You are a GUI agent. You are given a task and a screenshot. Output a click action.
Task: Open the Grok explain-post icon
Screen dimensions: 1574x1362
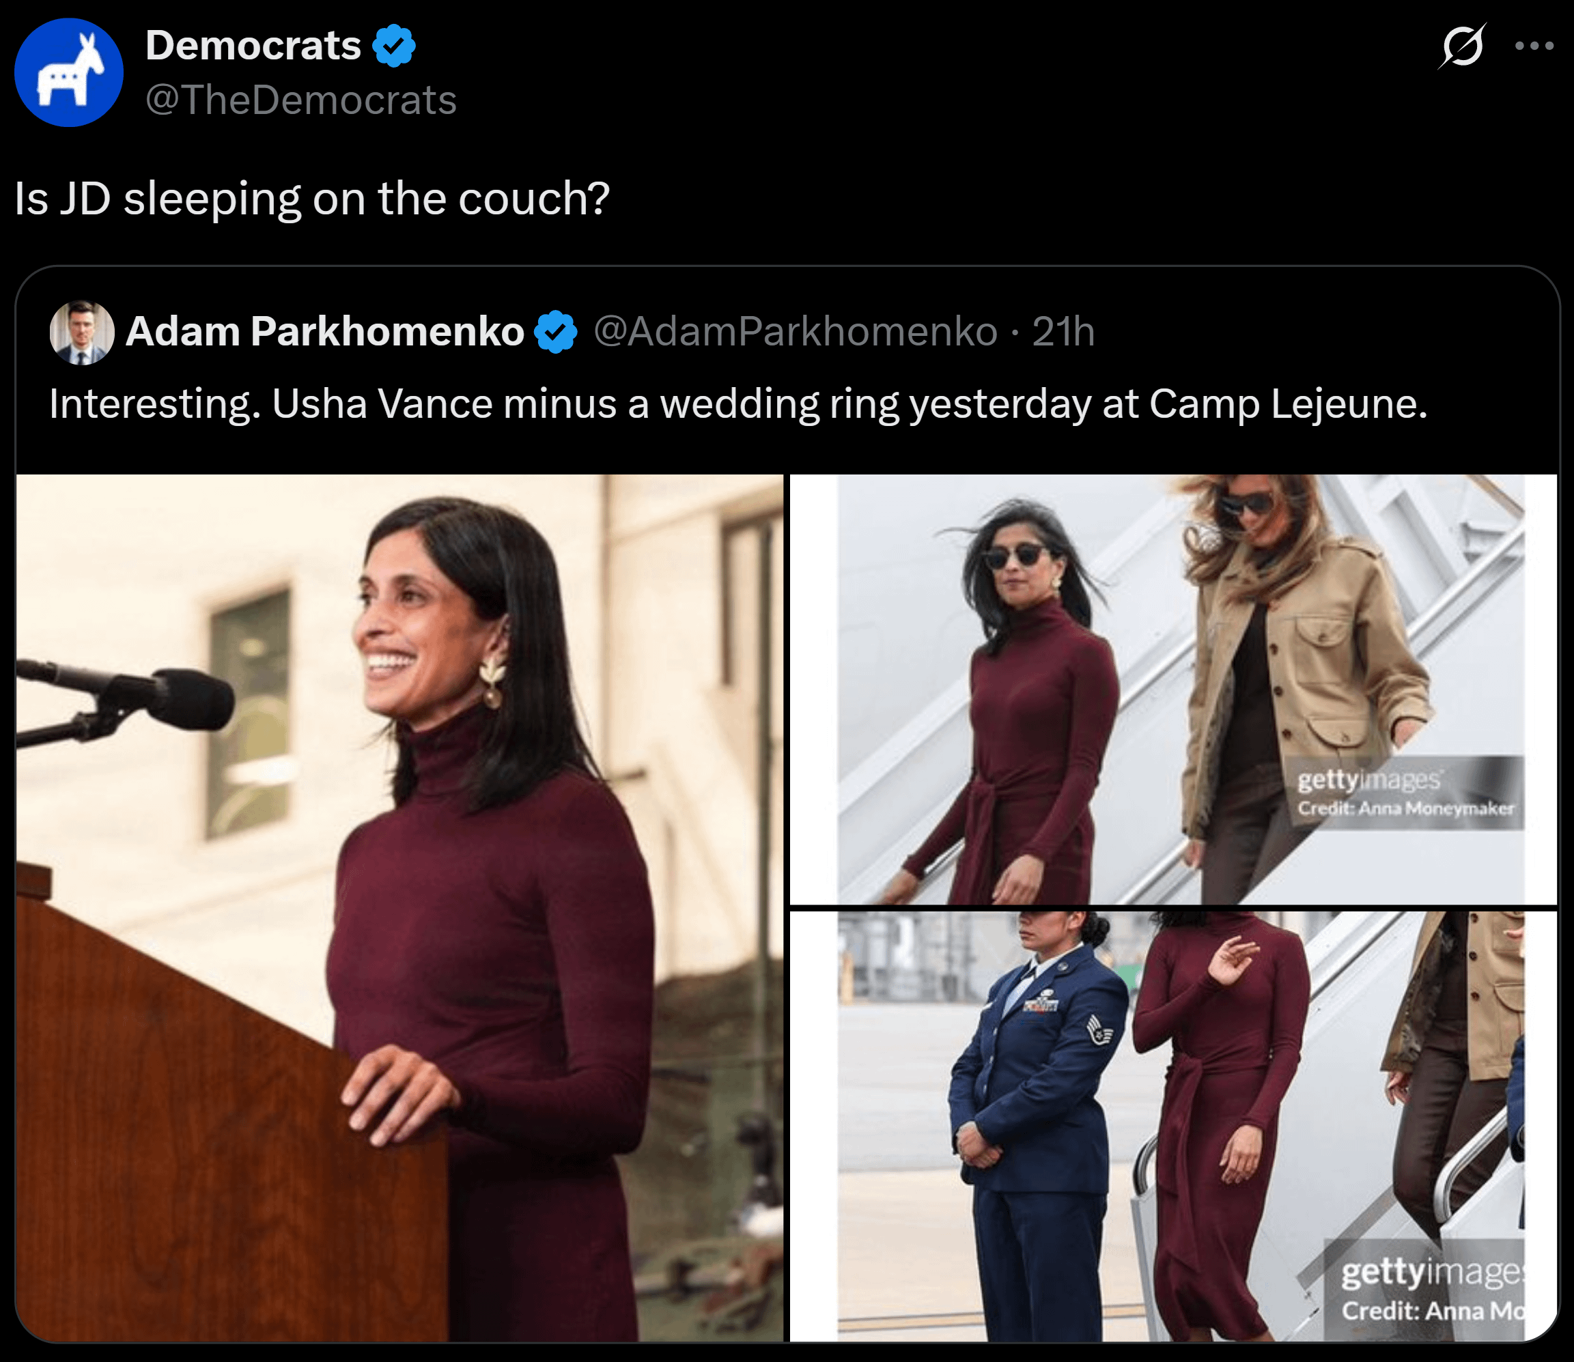pos(1461,46)
